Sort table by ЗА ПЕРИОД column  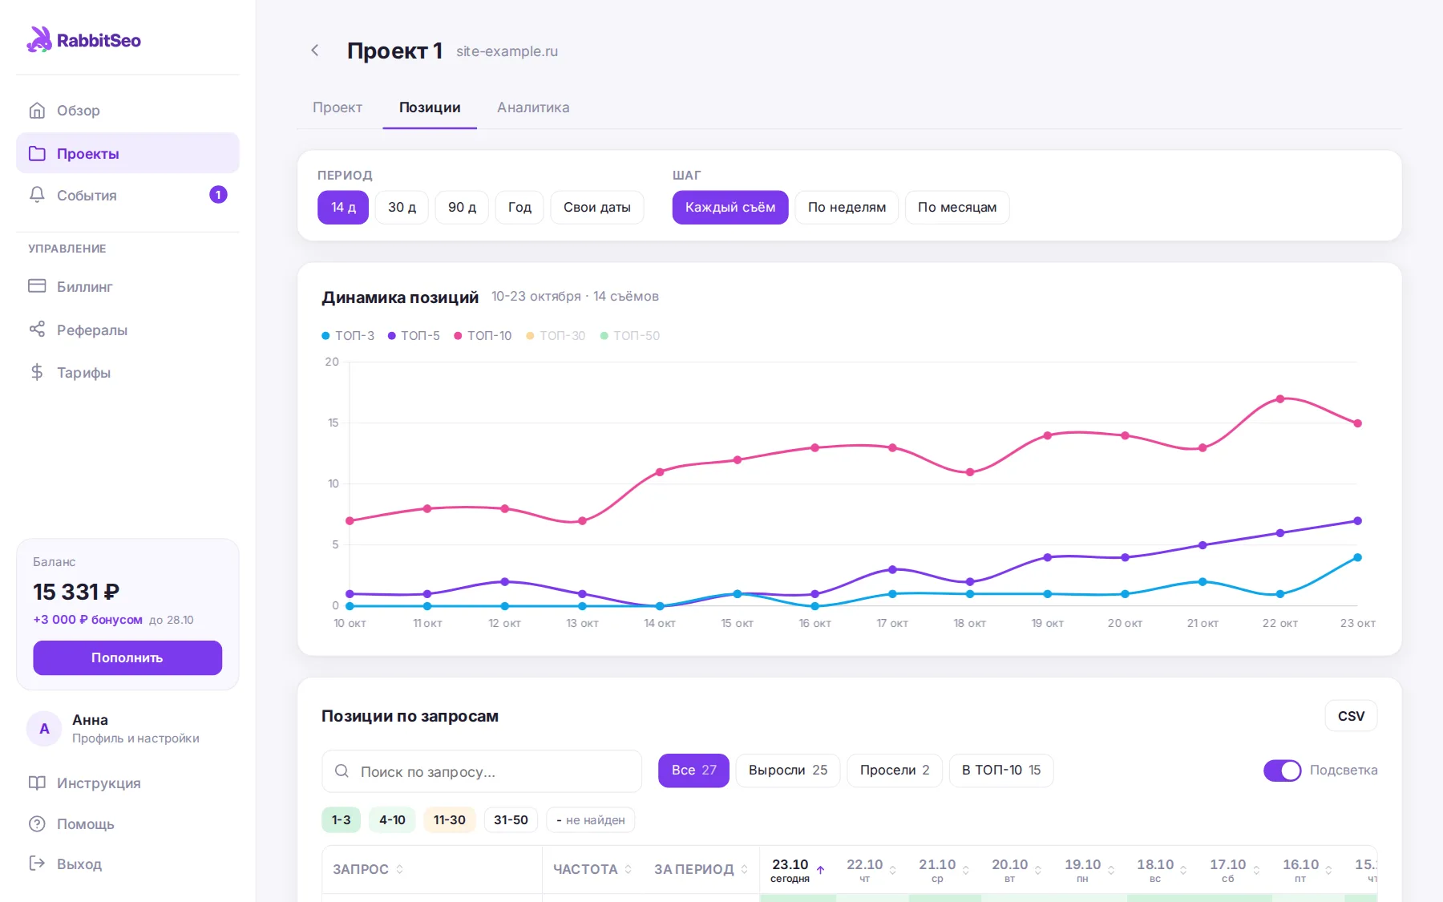[701, 869]
